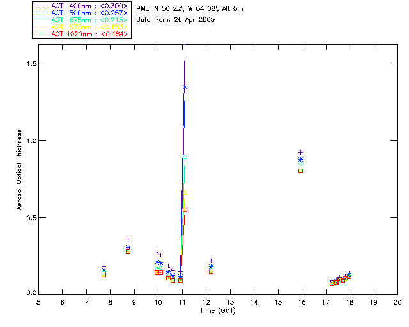
Task: Click the x-axis tick label 7
Action: (x=86, y=302)
